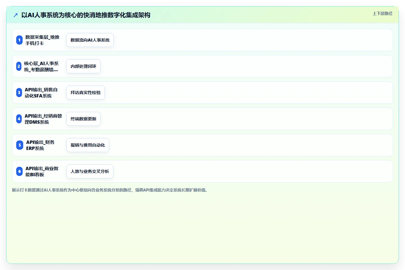Select the number 5 step badge
The image size is (405, 270).
point(20,145)
